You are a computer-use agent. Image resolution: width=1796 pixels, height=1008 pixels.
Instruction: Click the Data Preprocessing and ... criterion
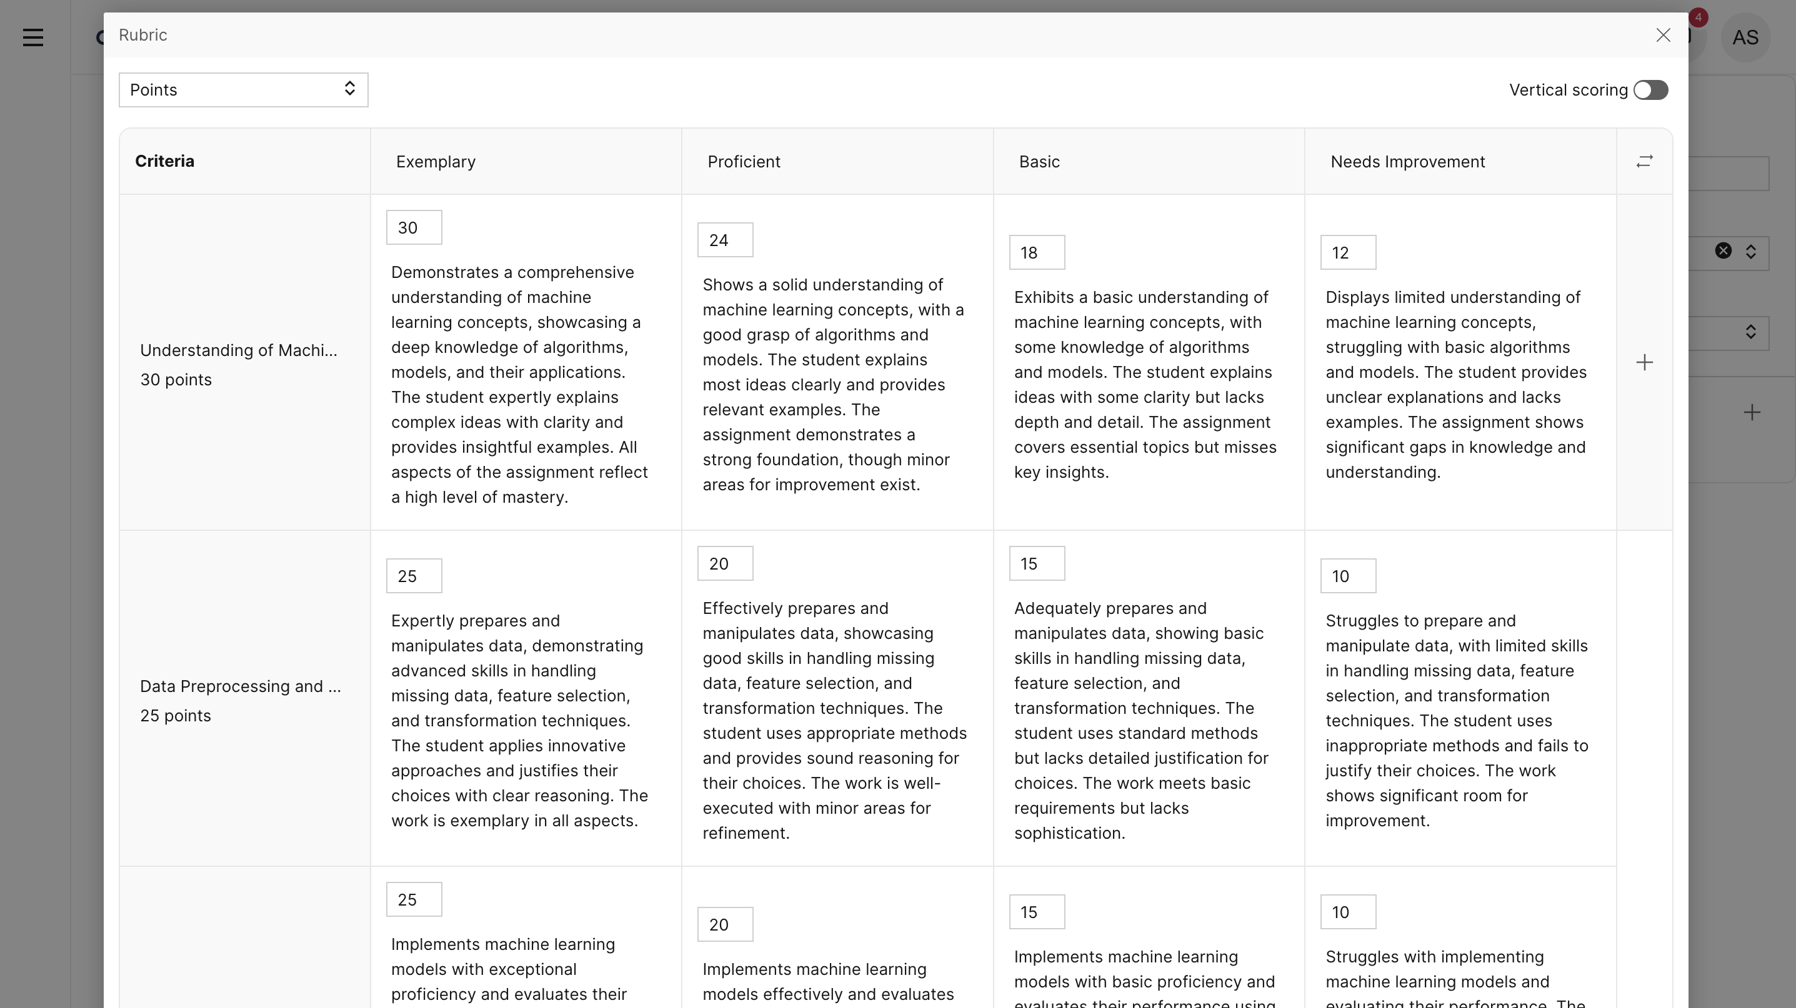click(241, 686)
